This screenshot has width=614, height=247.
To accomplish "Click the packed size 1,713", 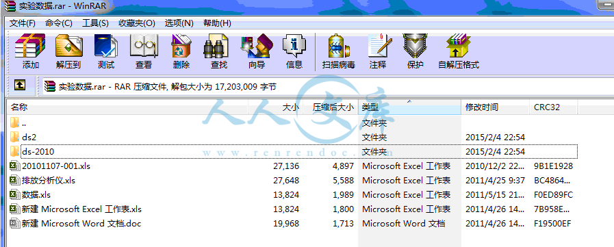I will [x=343, y=224].
